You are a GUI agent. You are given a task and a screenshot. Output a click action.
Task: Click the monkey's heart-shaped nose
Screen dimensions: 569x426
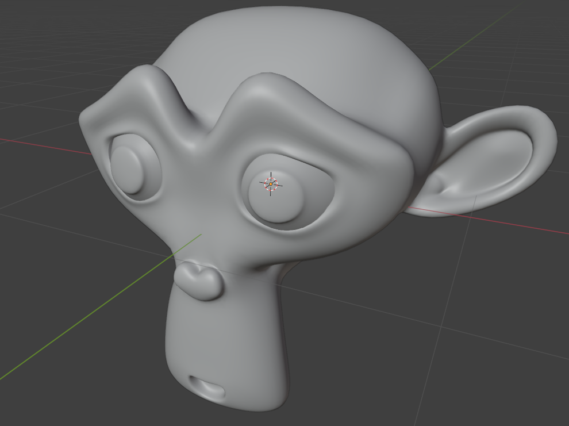[x=198, y=281]
